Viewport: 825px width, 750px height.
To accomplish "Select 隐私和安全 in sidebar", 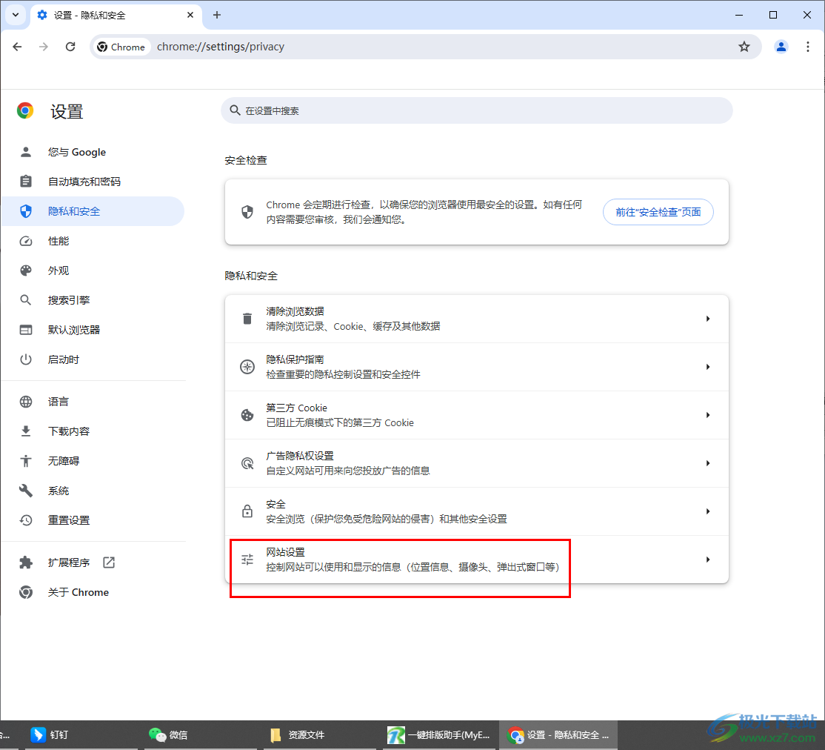I will coord(93,211).
